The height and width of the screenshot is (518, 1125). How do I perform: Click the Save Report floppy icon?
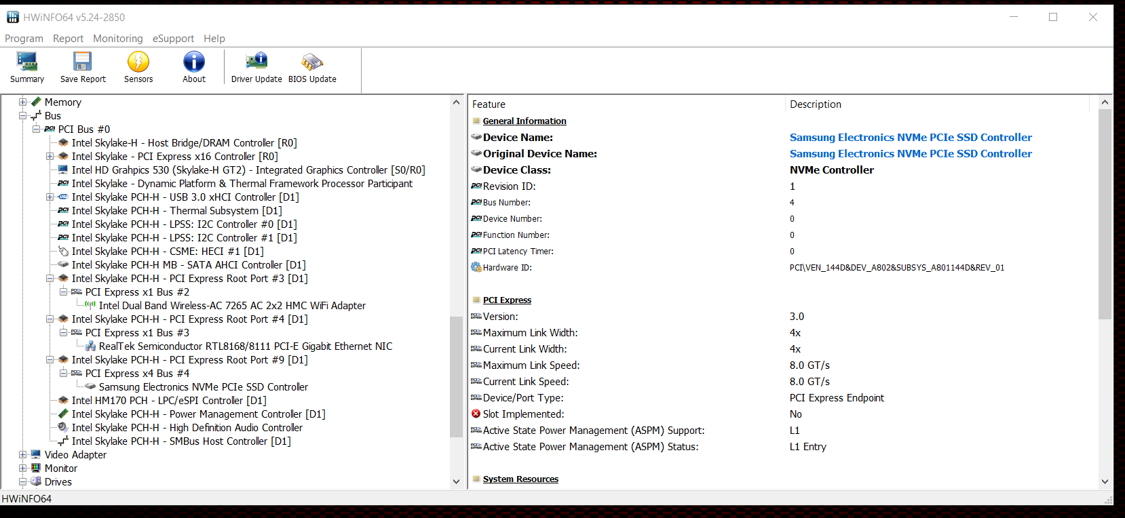[83, 62]
